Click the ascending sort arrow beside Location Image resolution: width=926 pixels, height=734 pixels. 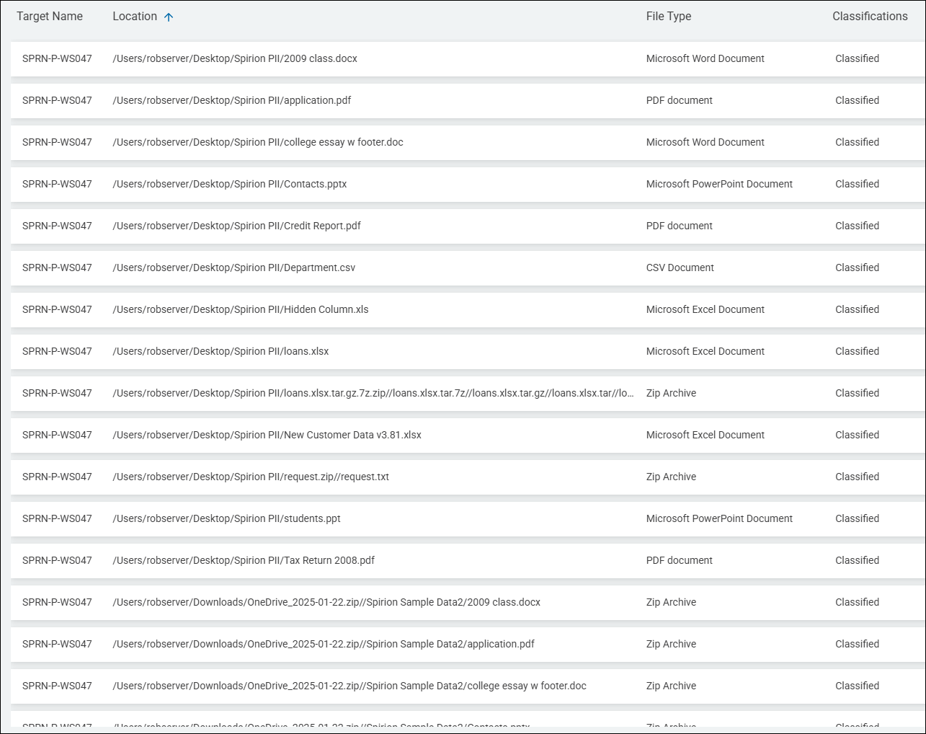[169, 17]
